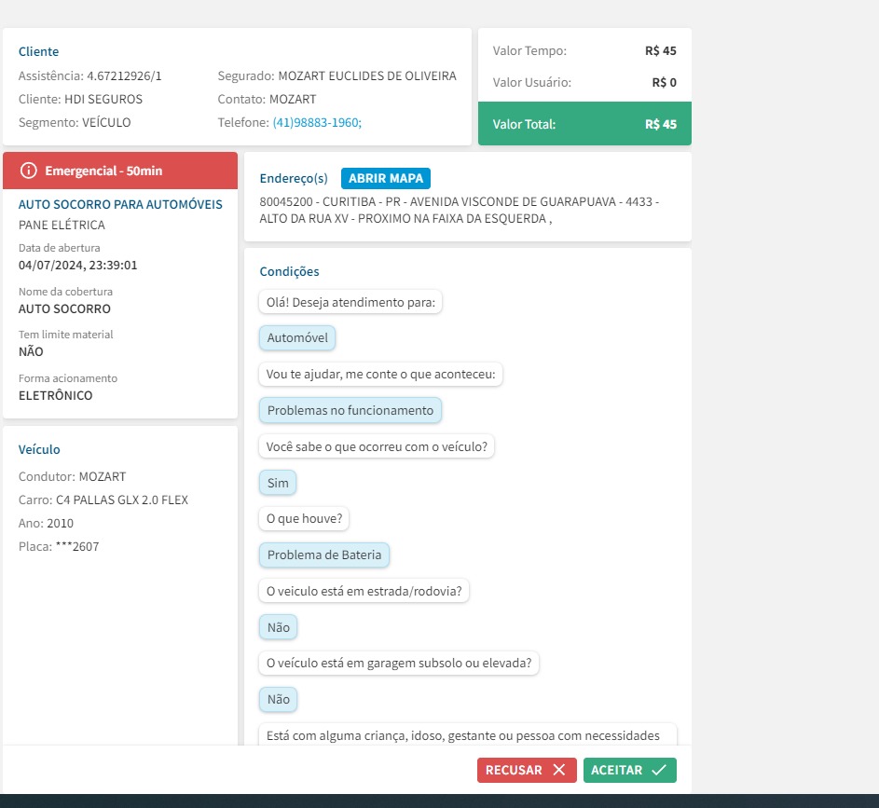This screenshot has height=808, width=879.
Task: Click the Não chip under estrada/rodovia question
Action: tap(278, 627)
